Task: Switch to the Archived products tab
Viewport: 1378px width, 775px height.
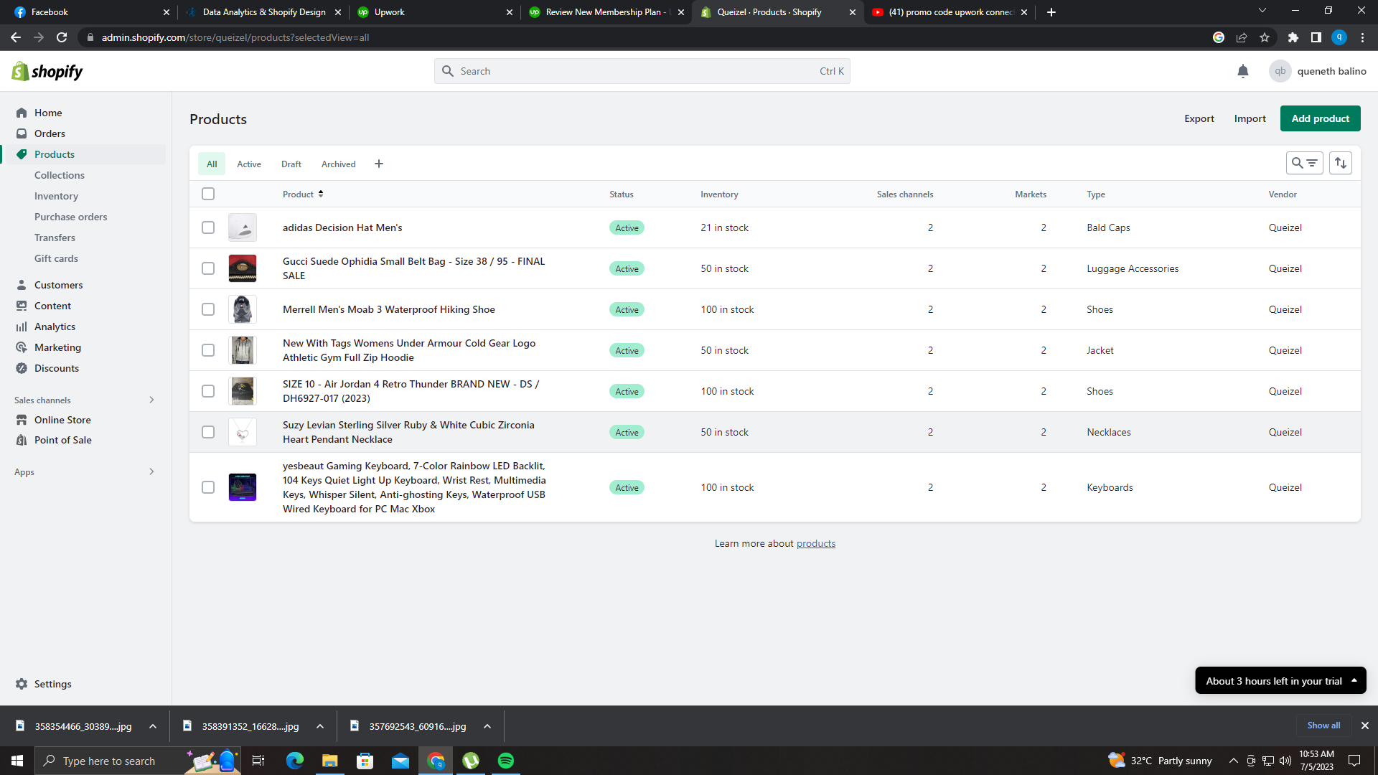Action: coord(338,164)
